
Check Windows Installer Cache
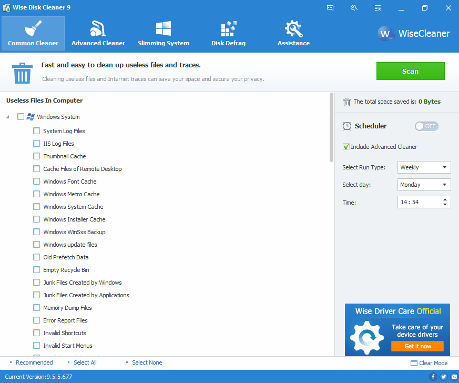pyautogui.click(x=37, y=219)
